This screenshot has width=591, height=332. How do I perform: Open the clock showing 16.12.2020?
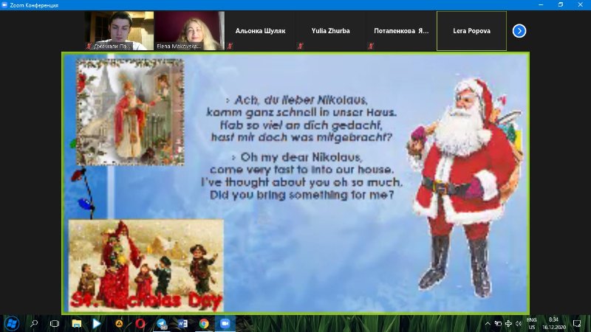click(x=553, y=323)
